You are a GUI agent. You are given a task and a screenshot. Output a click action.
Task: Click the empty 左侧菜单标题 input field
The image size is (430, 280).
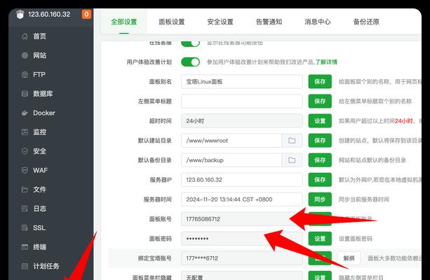point(241,101)
